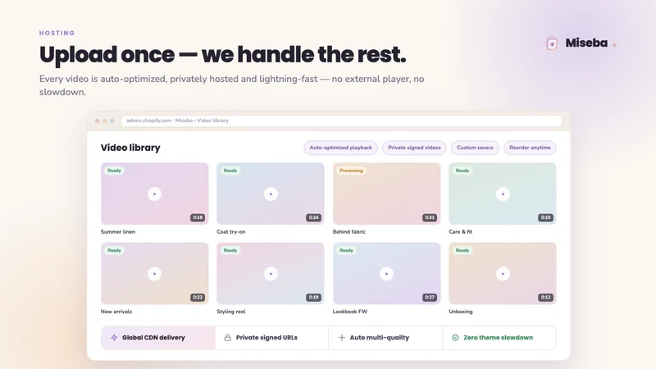Click the 0:12 duration label
The height and width of the screenshot is (369, 656).
[x=545, y=298]
